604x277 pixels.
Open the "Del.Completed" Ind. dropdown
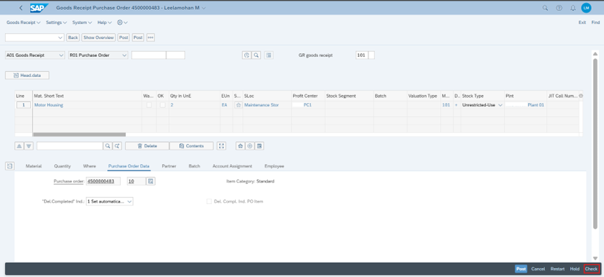point(110,201)
